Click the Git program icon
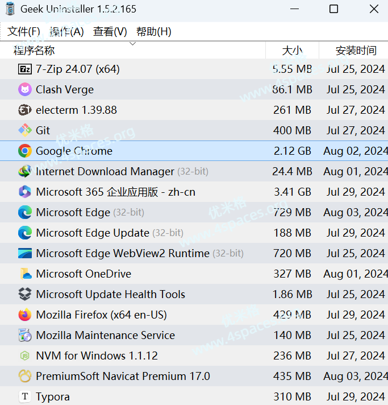 [25, 131]
